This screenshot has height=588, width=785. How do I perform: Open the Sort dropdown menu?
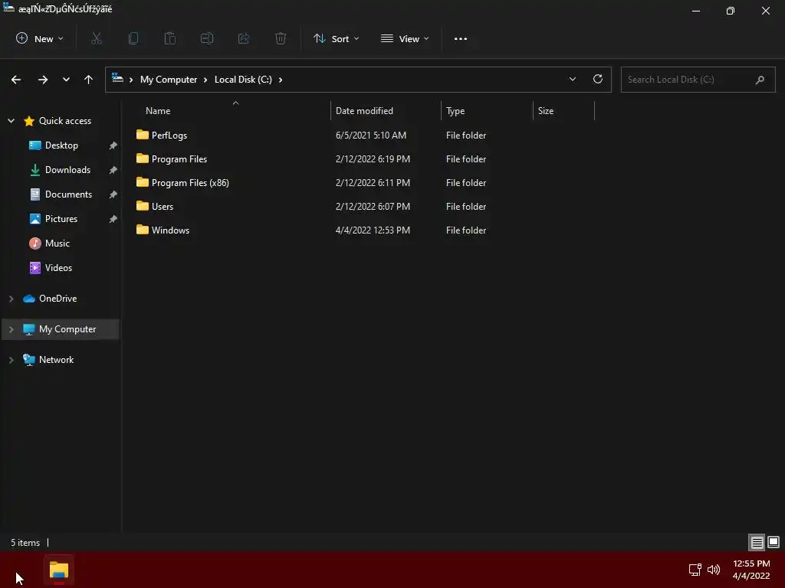[337, 38]
